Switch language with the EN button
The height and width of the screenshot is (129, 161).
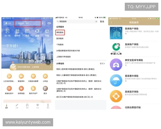[49, 23]
